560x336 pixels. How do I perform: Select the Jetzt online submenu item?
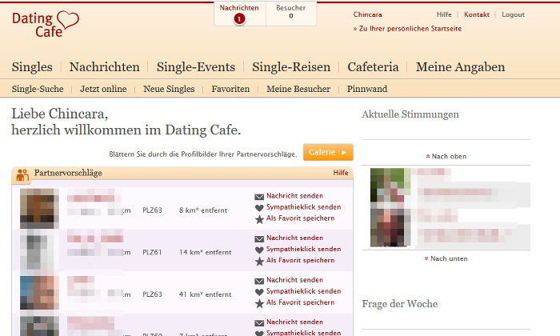point(103,89)
